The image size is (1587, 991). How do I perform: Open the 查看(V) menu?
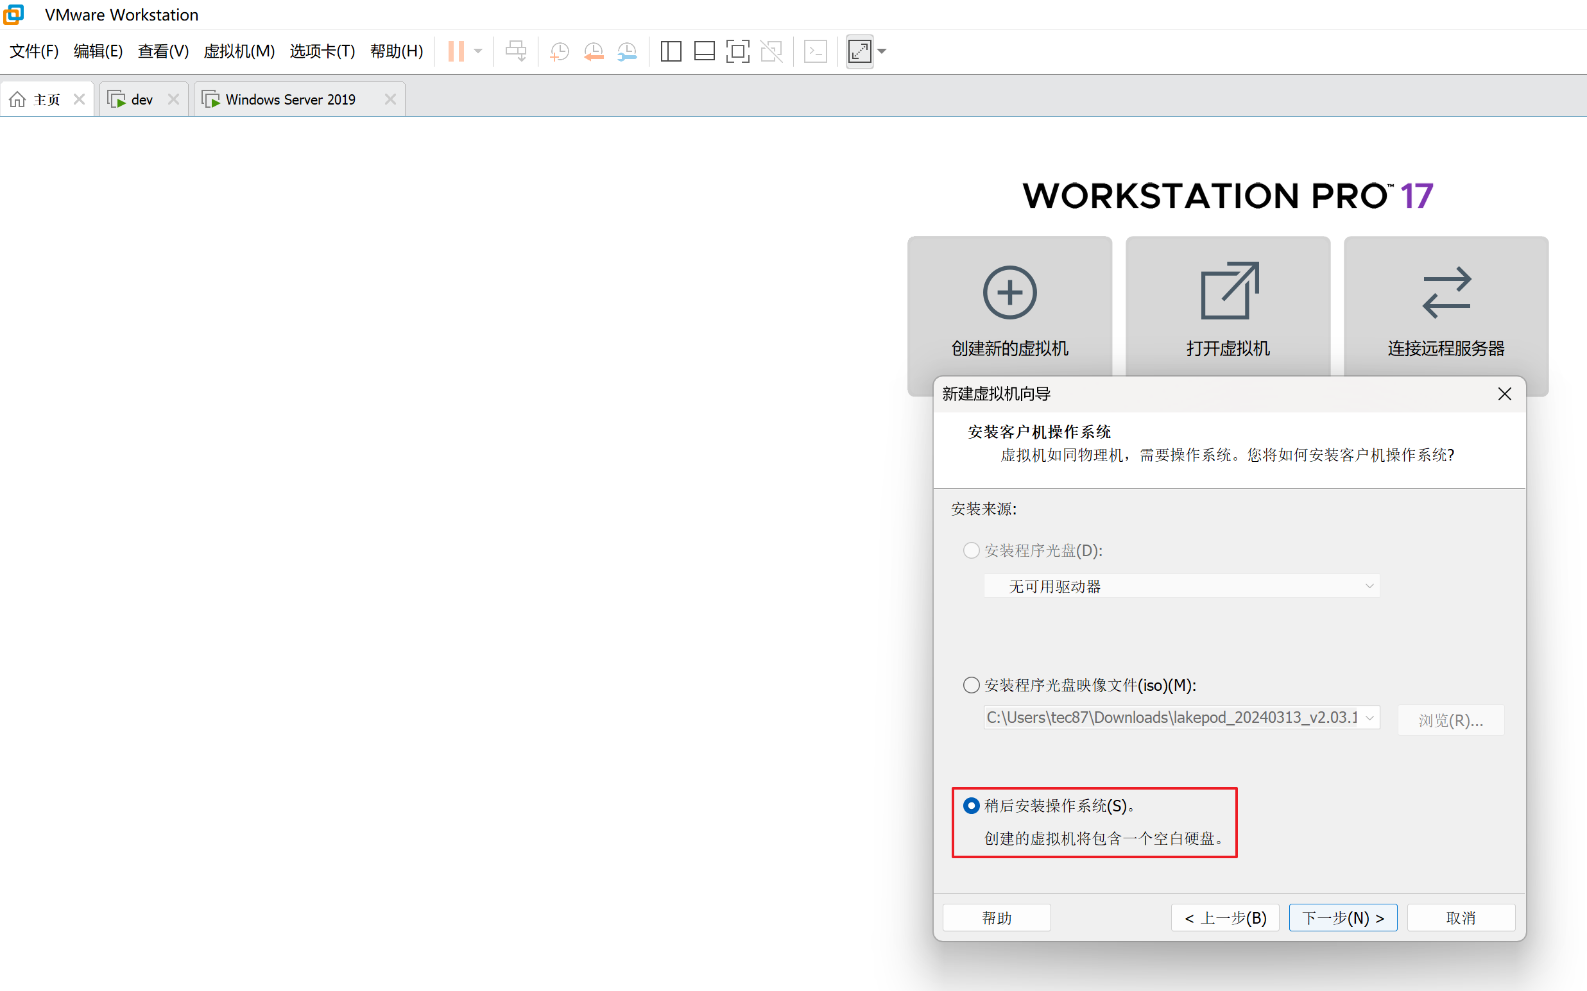(x=163, y=51)
